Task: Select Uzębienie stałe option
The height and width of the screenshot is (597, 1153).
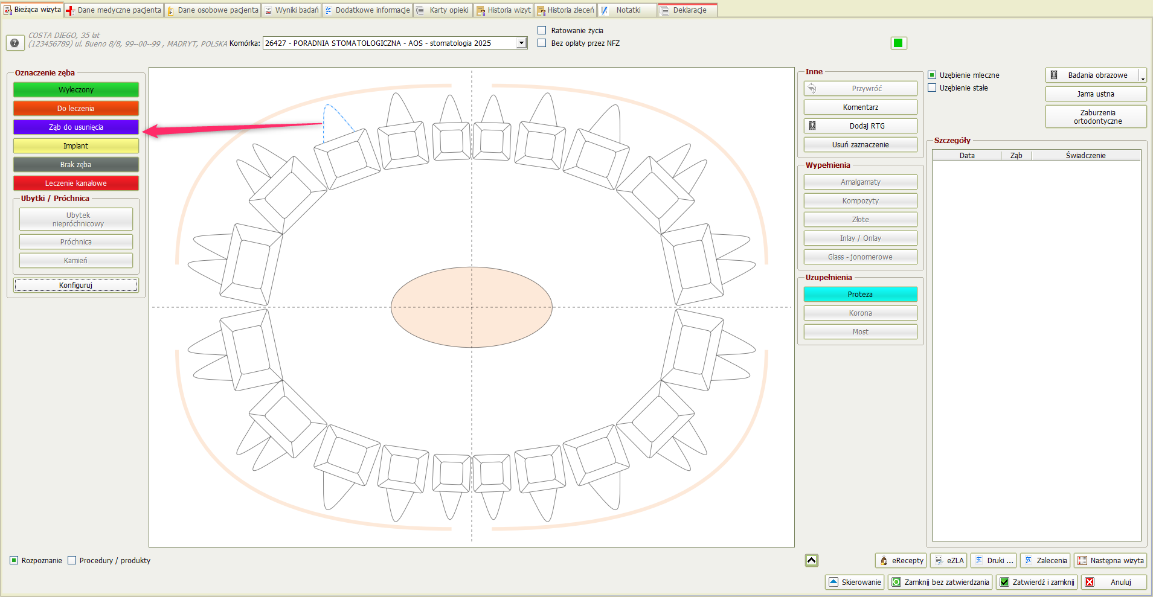Action: coord(932,88)
